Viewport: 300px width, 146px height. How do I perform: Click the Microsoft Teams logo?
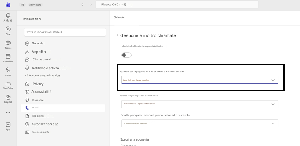[x=8, y=5]
